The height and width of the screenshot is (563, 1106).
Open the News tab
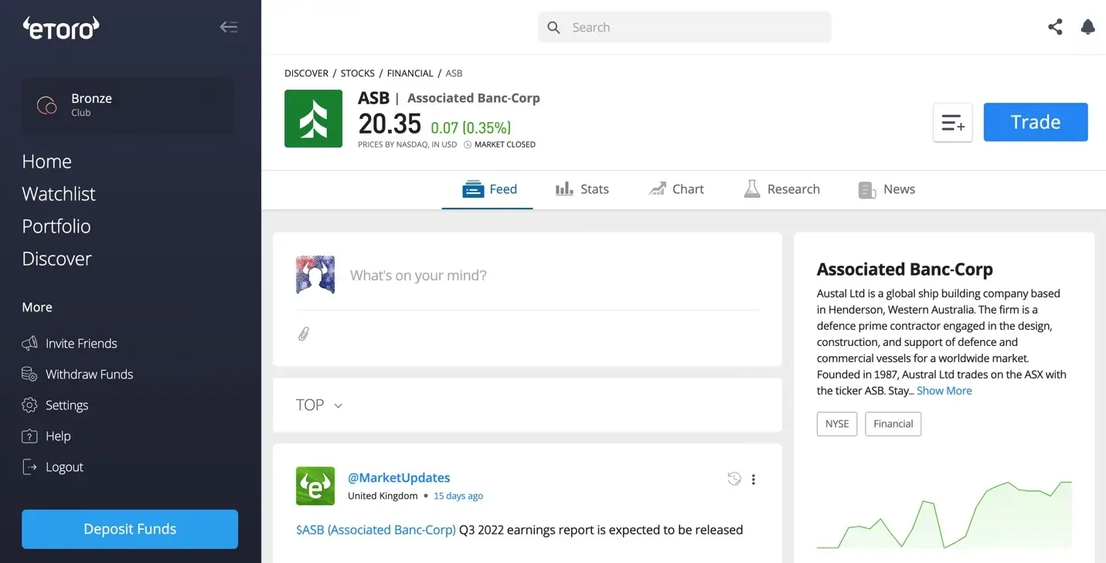click(x=887, y=189)
